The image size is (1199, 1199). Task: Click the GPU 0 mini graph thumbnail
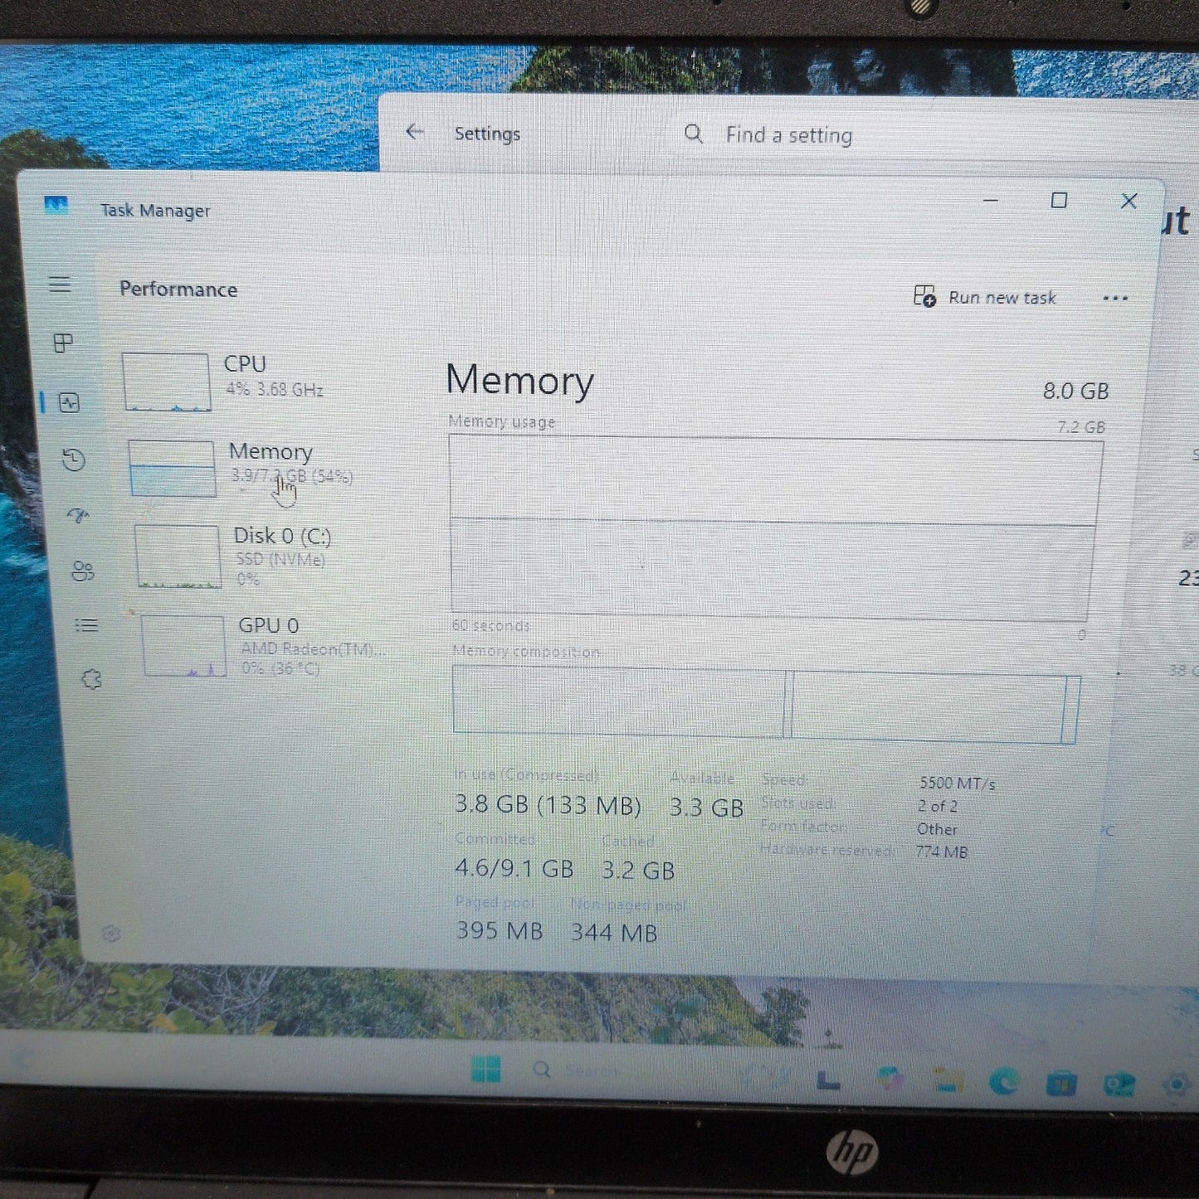click(183, 646)
